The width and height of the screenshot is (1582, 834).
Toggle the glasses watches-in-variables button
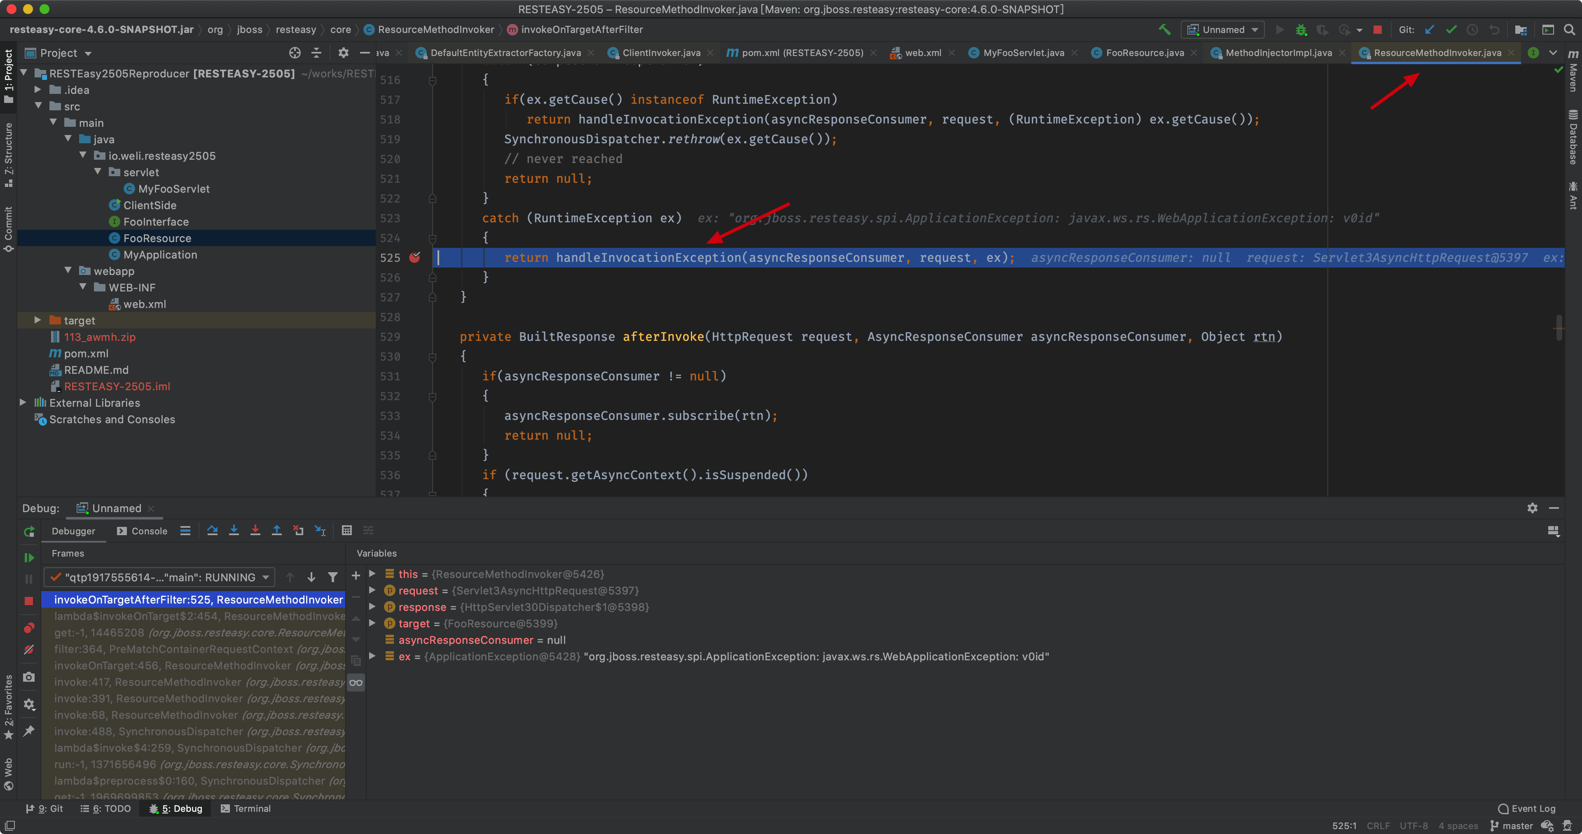(x=356, y=683)
